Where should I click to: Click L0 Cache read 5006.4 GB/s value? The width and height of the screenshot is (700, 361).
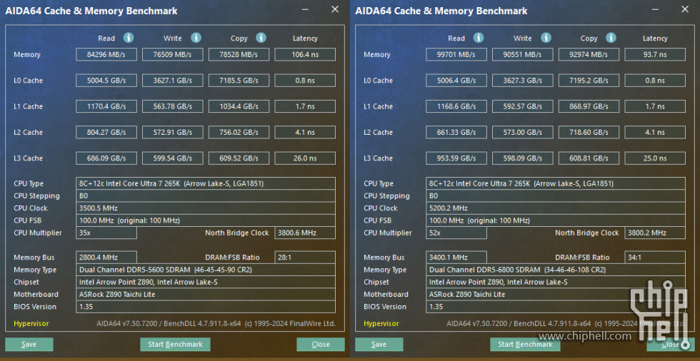coord(456,80)
